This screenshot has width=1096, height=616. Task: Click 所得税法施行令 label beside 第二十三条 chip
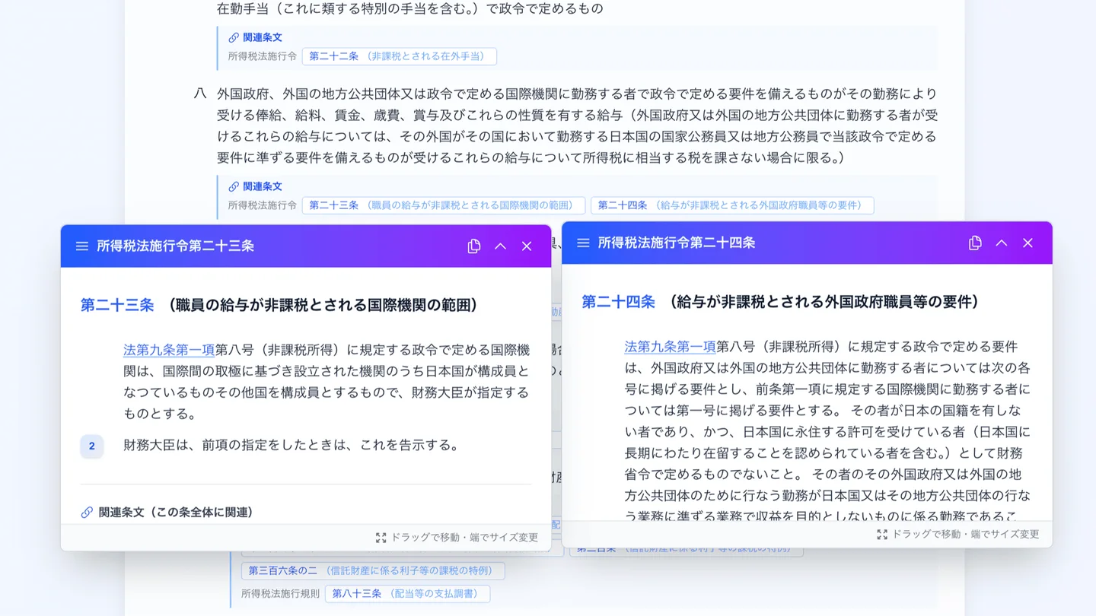[263, 205]
